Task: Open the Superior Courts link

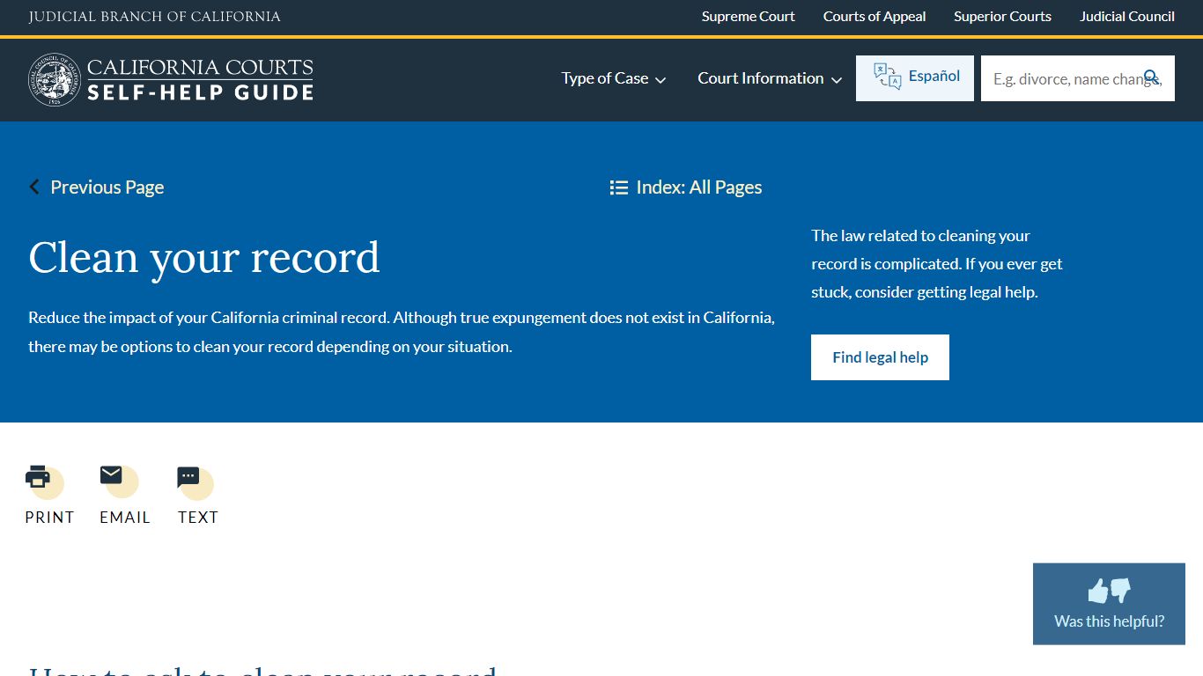Action: click(1002, 17)
